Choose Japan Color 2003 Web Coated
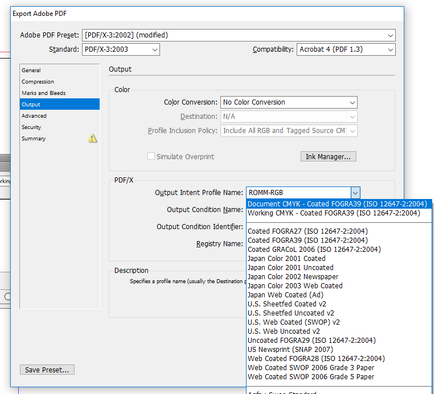 pyautogui.click(x=339, y=286)
